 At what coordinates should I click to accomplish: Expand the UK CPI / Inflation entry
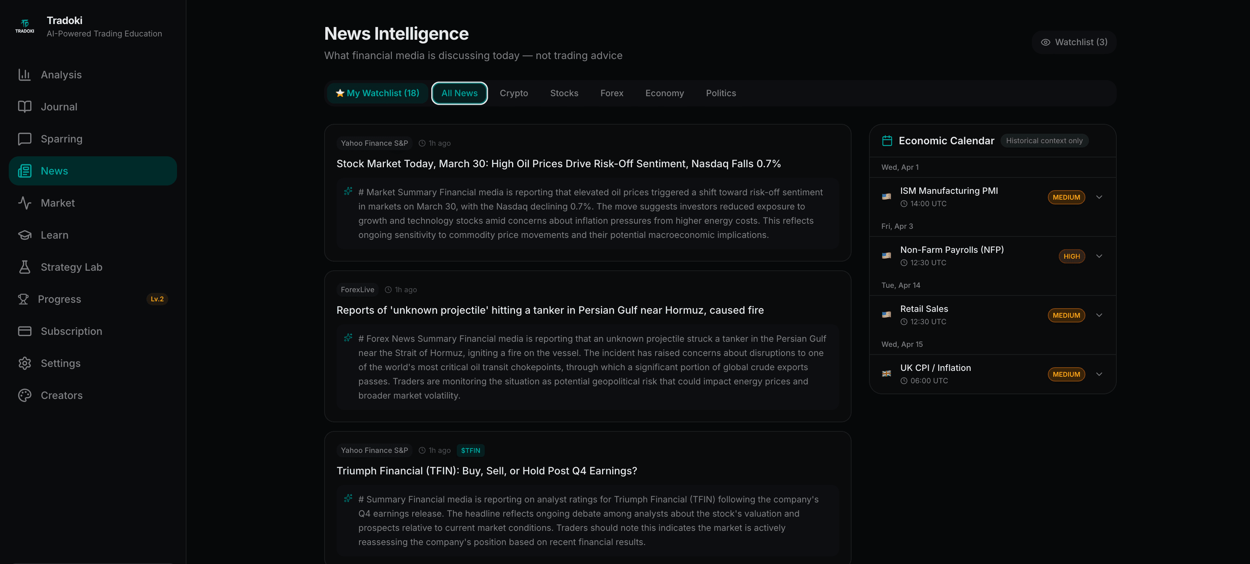click(1099, 374)
